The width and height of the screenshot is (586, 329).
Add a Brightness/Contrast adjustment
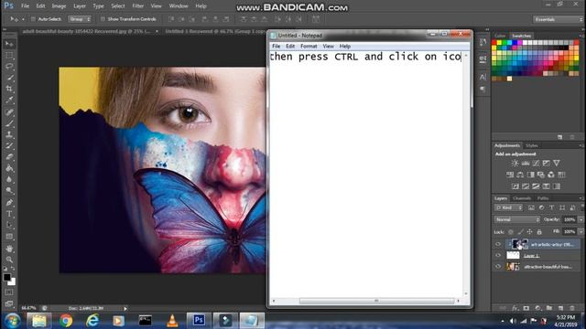pos(515,164)
